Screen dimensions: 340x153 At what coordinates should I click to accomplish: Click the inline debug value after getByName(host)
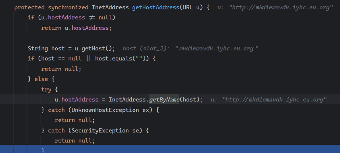[269, 100]
